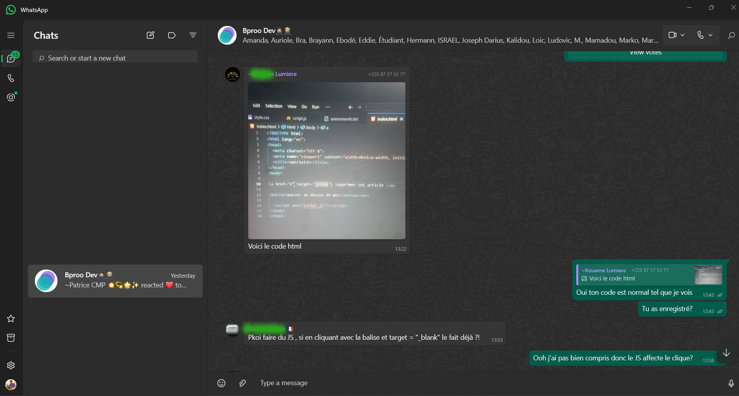Click phone number +225 67 27 53 77 on image message
739x396 pixels.
pos(386,74)
